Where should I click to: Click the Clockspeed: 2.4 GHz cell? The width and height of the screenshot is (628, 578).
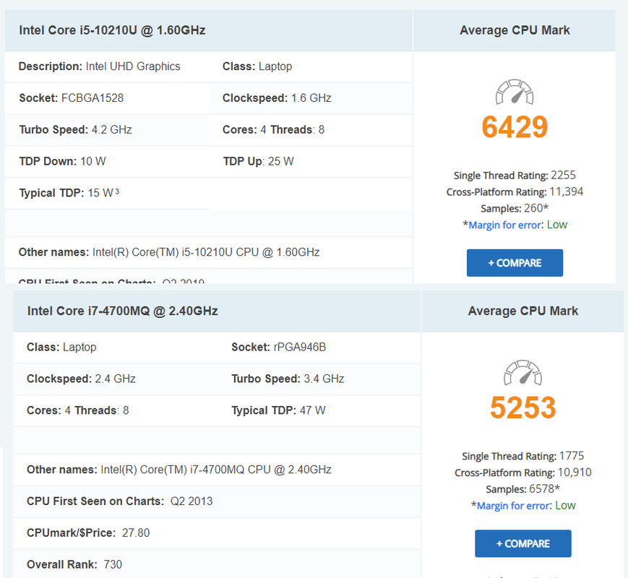click(116, 379)
